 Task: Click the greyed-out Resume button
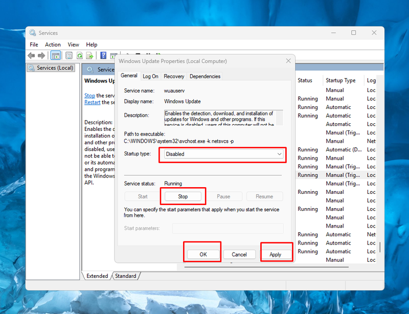pyautogui.click(x=264, y=196)
